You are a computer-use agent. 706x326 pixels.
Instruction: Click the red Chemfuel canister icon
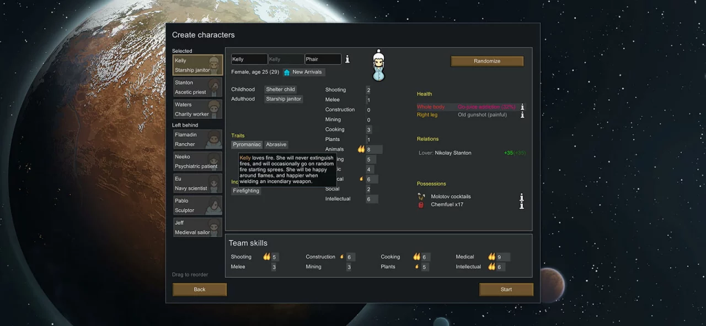click(x=421, y=205)
